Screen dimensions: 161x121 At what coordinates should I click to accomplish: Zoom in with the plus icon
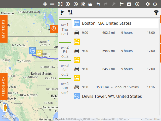(x=45, y=4)
